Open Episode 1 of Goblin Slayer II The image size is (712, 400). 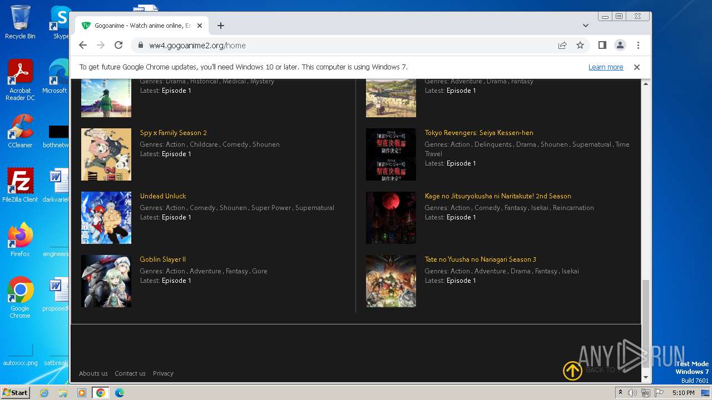176,281
